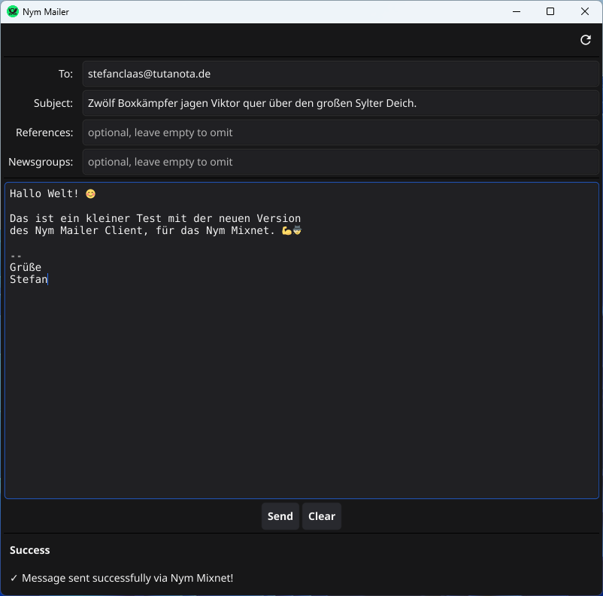
Task: Click the 'Success' status heading
Action: [x=30, y=550]
